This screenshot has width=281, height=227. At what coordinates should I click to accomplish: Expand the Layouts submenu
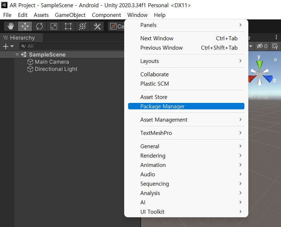pos(186,61)
